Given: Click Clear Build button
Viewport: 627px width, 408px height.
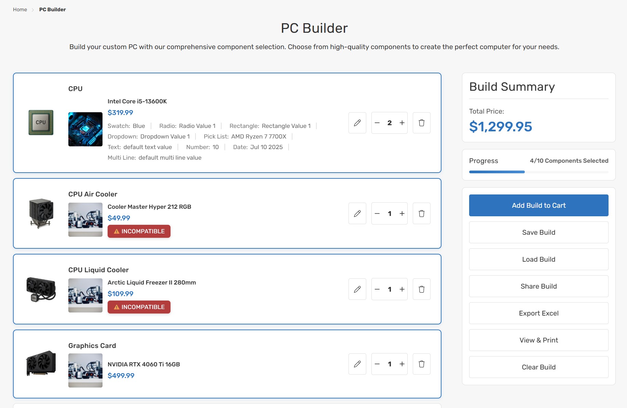Looking at the screenshot, I should [539, 367].
